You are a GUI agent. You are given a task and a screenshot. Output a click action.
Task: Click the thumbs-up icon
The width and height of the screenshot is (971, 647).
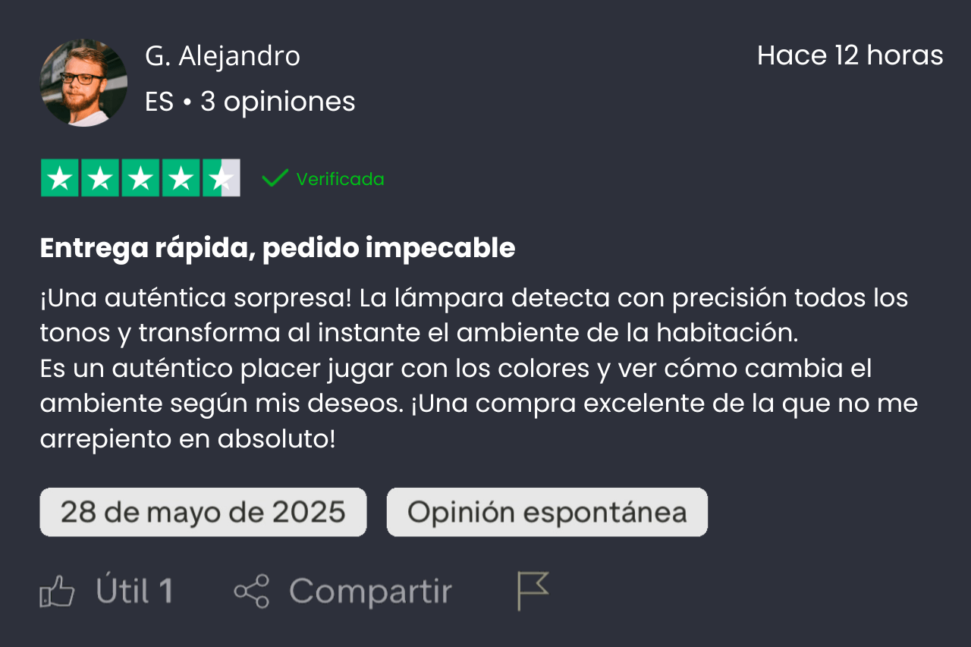[57, 592]
